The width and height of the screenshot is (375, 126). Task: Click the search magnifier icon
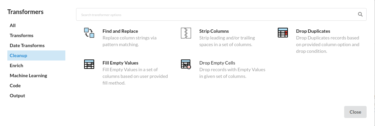coord(360,14)
